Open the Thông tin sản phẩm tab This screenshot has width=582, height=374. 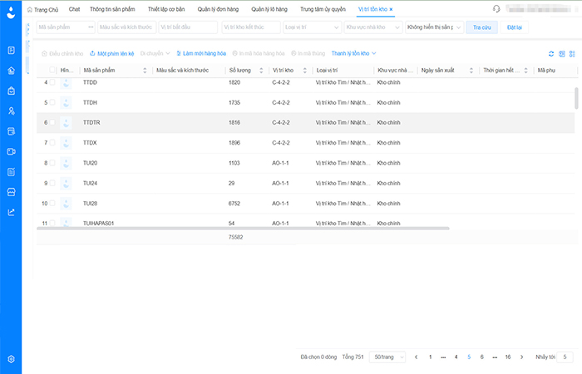113,8
